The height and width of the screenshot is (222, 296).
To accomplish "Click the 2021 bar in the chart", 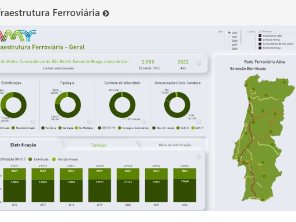I will [x=156, y=185].
